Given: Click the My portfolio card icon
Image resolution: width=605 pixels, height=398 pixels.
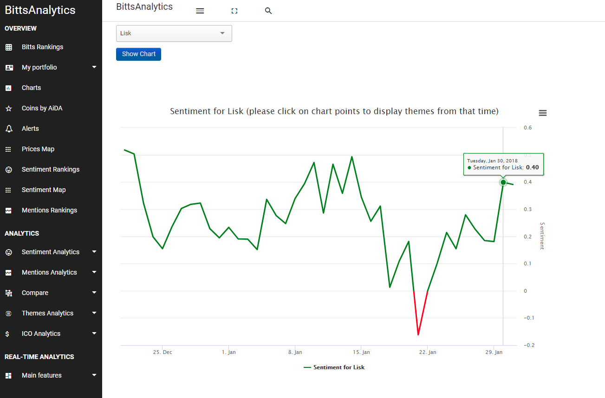Looking at the screenshot, I should (x=9, y=68).
